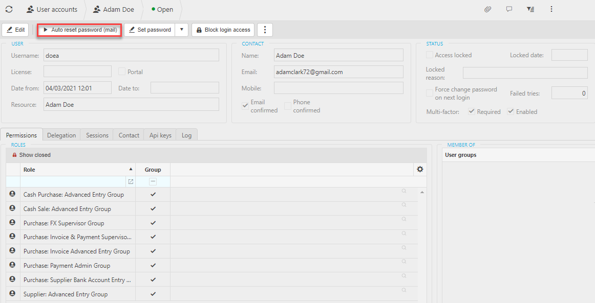Toggle the Phone confirmed checkbox
This screenshot has height=303, width=595.
pyautogui.click(x=288, y=106)
